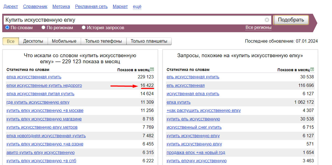
Task: Open query 'купить искусственную елку метров'
Action: (42, 127)
